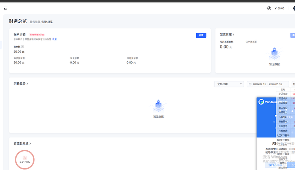Click the 已申请发票 label

pyautogui.click(x=251, y=42)
